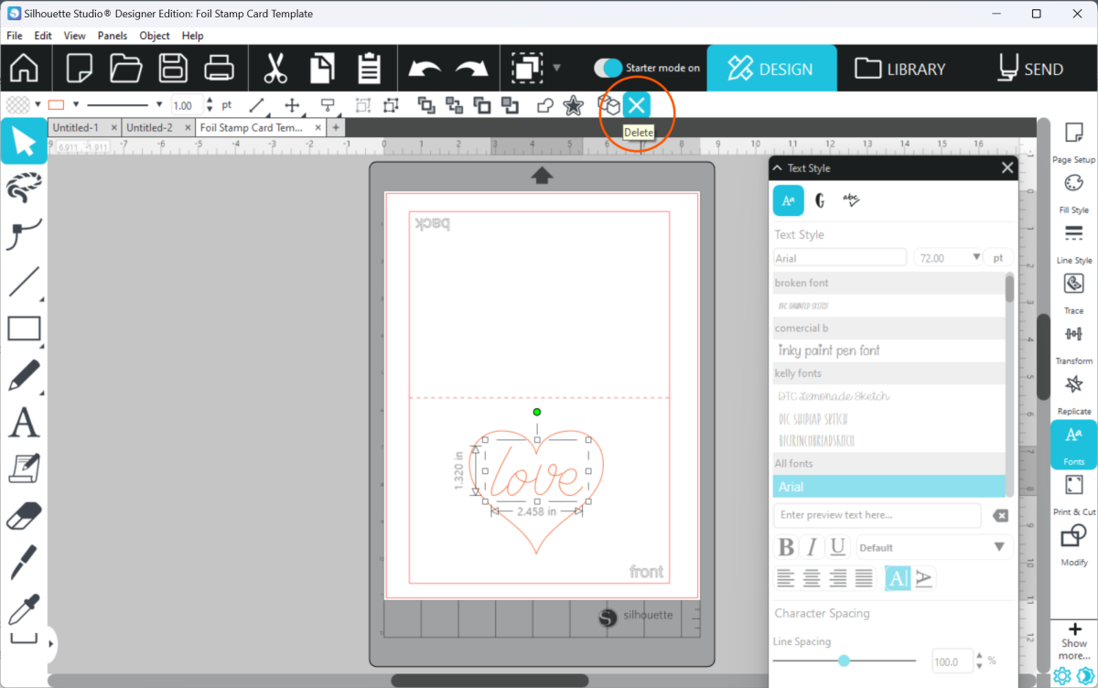Paste from clipboard icon
This screenshot has width=1098, height=688.
tap(369, 69)
